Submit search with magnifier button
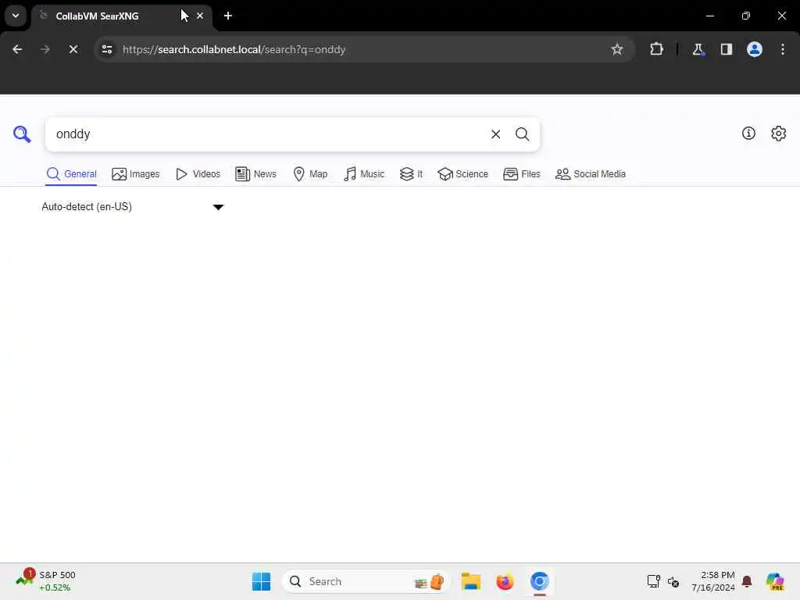This screenshot has width=800, height=600. coord(522,134)
